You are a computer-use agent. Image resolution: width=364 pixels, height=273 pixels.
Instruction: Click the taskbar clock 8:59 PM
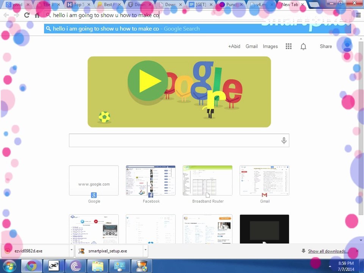click(346, 263)
